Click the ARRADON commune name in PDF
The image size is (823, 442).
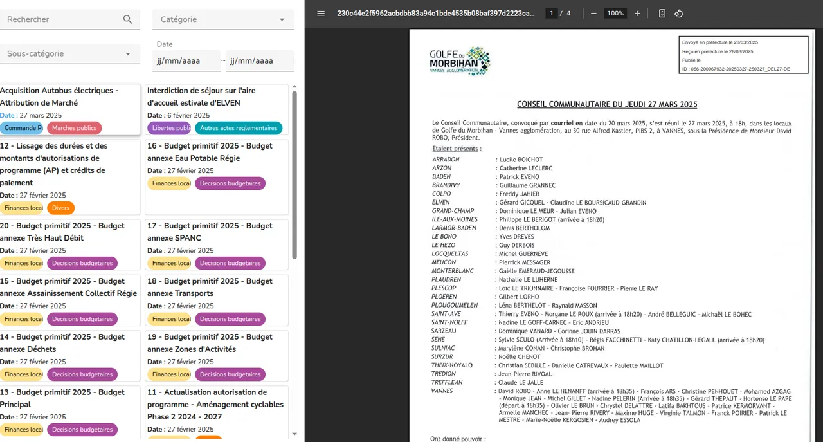pos(446,160)
